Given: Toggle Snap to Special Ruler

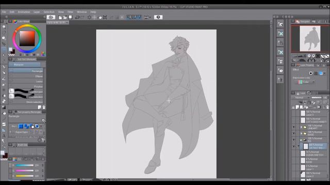Looking at the screenshot, I should 134,17.
